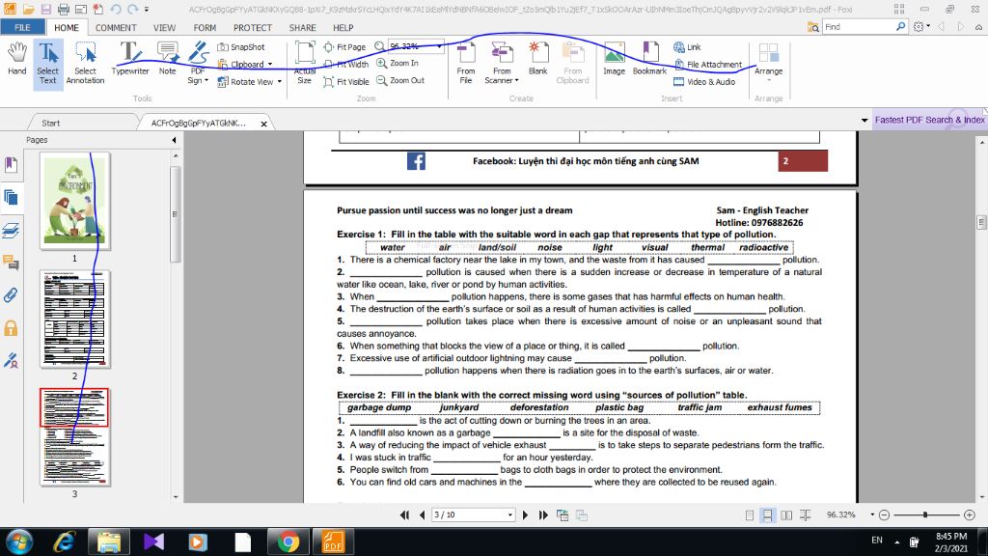Image resolution: width=988 pixels, height=556 pixels.
Task: Switch to single page view
Action: point(749,515)
